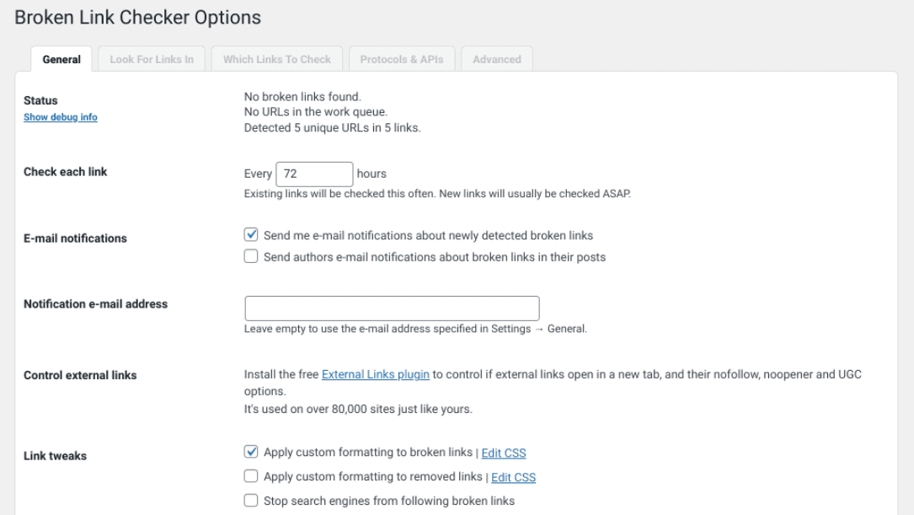The image size is (914, 515).
Task: Enable author notifications about broken links
Action: click(x=250, y=257)
